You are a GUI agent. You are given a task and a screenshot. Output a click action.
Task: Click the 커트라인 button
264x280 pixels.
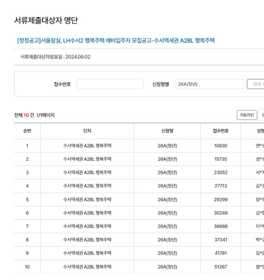point(247,115)
